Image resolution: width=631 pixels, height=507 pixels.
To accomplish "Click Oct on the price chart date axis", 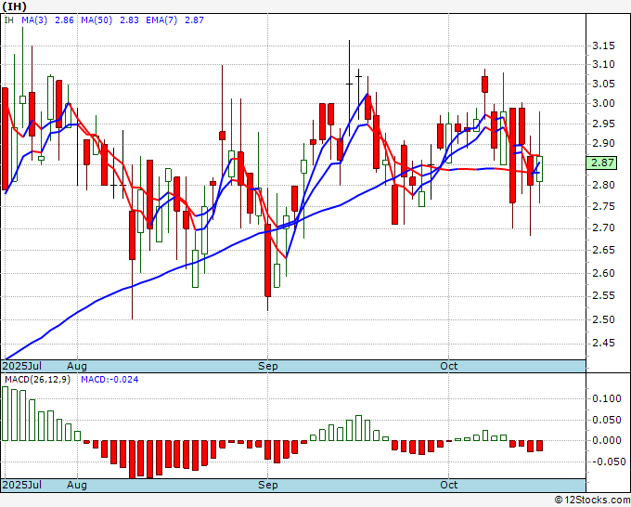I will (449, 366).
